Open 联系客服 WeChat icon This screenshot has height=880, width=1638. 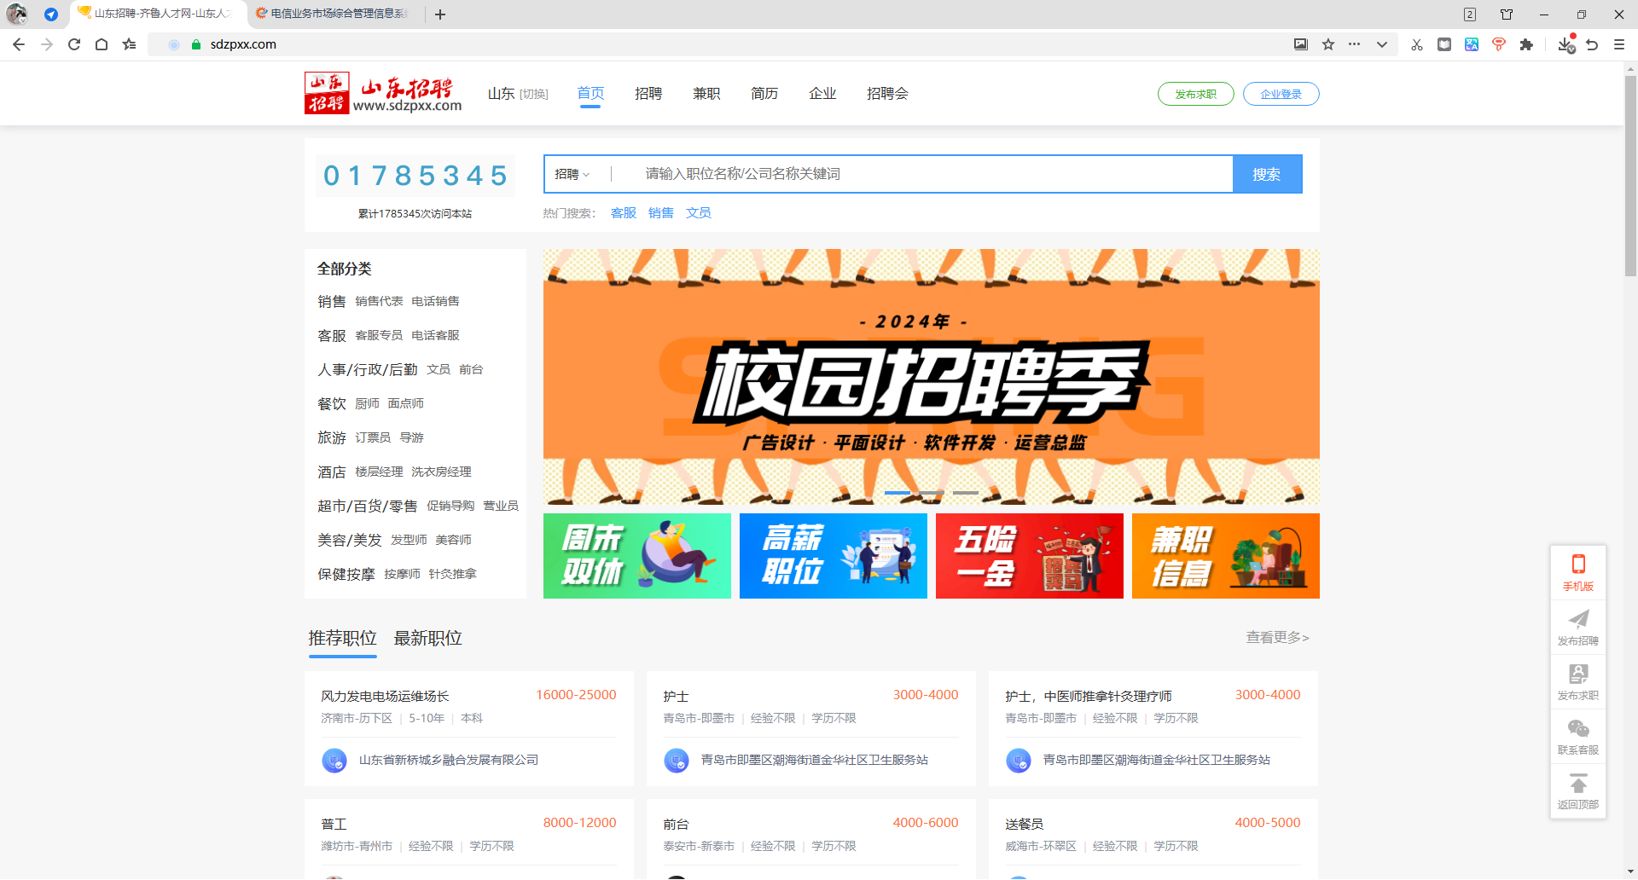coord(1578,729)
